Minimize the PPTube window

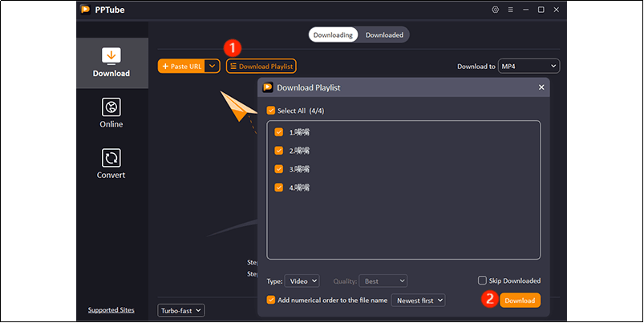coord(526,10)
